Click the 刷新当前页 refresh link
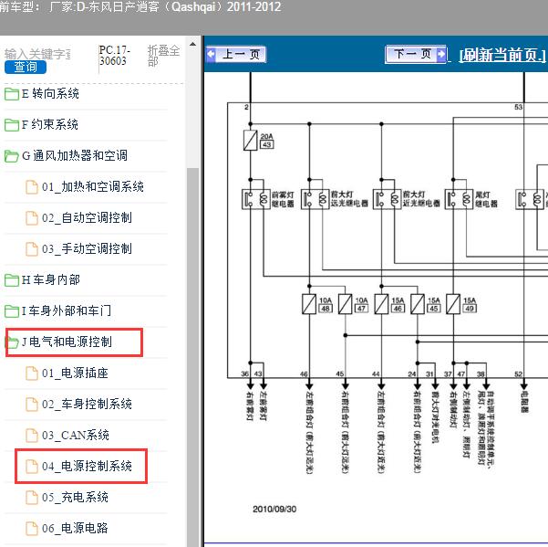This screenshot has width=548, height=547. [502, 55]
